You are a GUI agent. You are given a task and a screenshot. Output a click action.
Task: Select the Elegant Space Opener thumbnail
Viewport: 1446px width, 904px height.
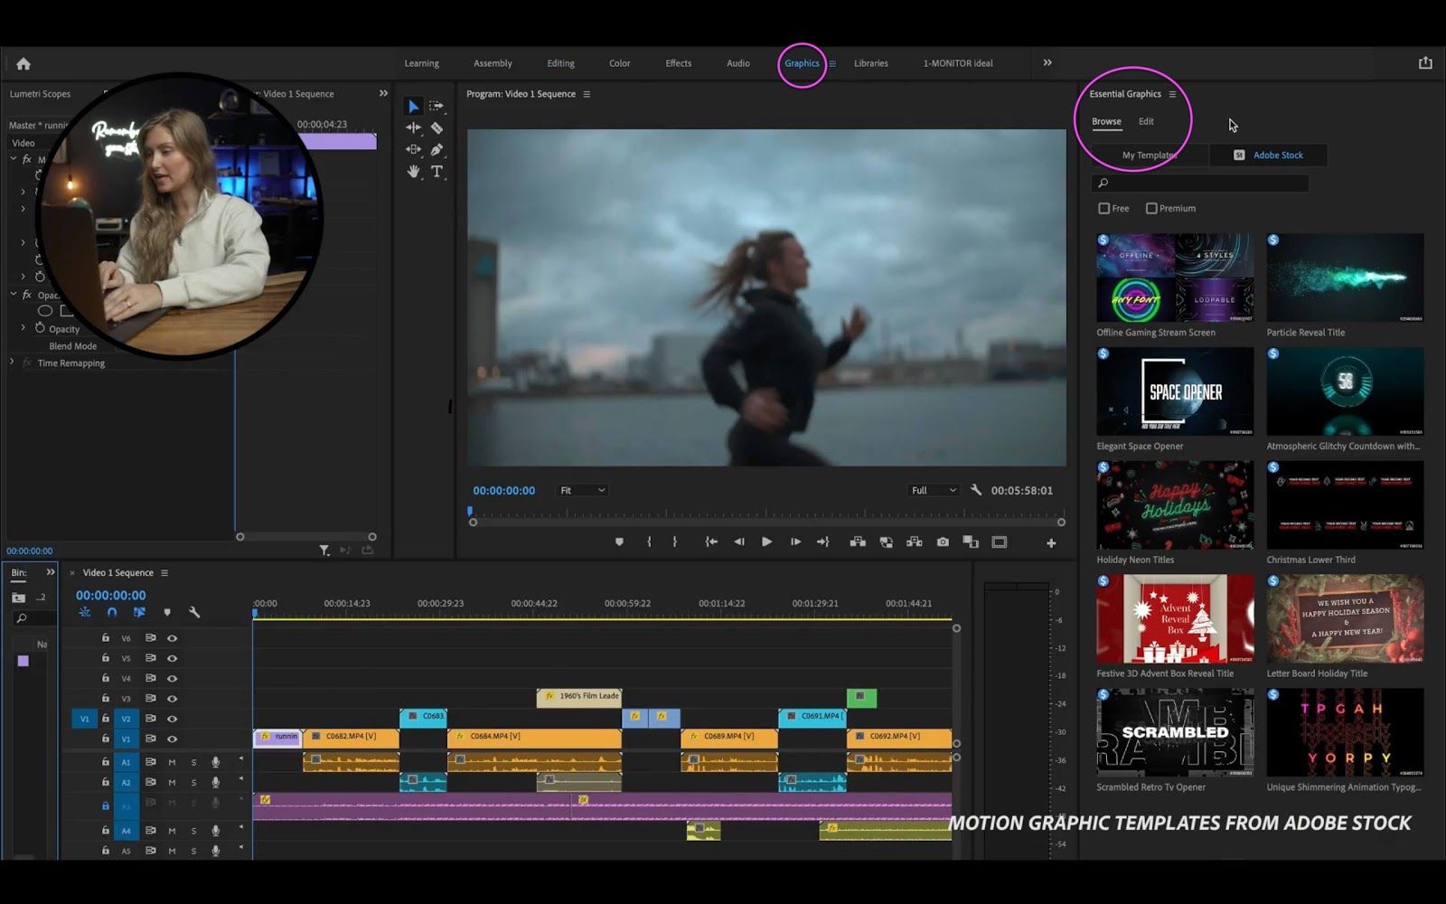1175,392
